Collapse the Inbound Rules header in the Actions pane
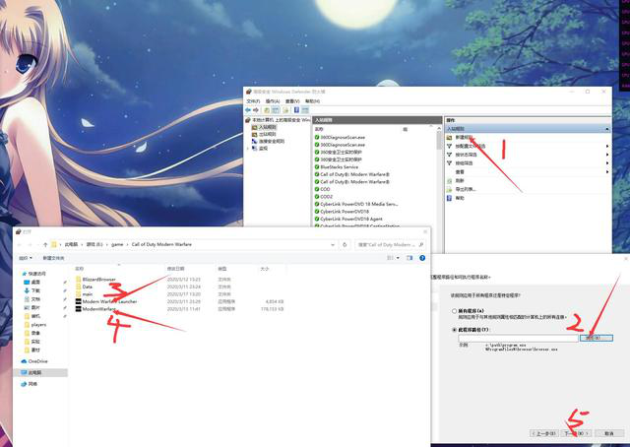The height and width of the screenshot is (447, 630). (x=607, y=129)
